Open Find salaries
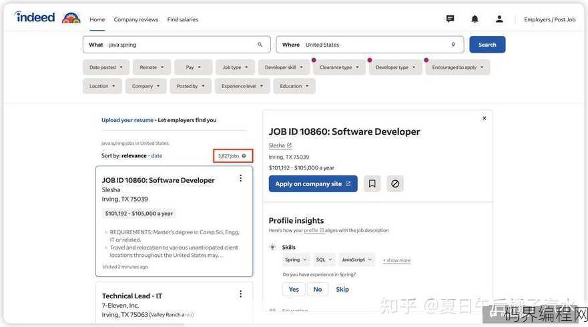Screen dimensions: 588x327 183,19
